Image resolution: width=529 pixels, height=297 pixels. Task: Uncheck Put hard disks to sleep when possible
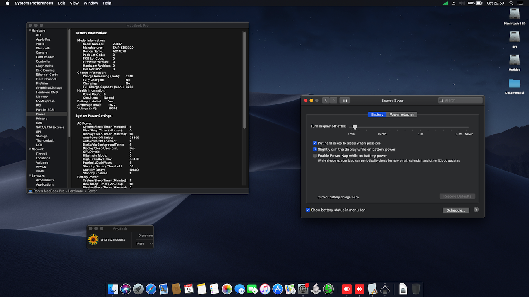(315, 143)
